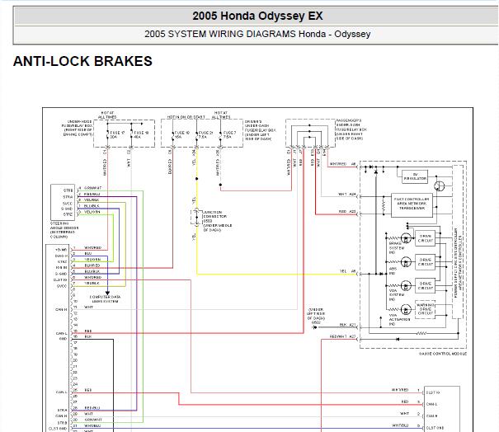This screenshot has width=499, height=432.
Task: Click the "FUSE 21 7.5A" label
Action: [205, 134]
